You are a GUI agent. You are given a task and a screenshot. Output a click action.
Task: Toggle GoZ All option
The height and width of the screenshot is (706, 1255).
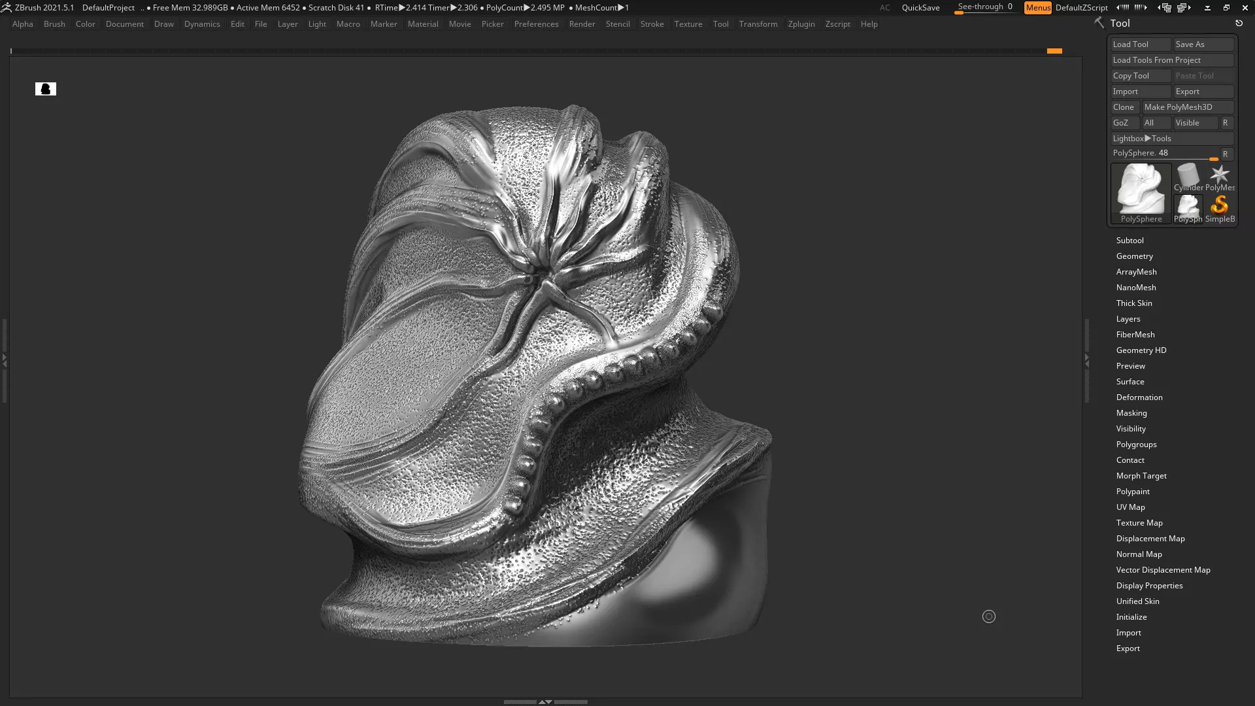click(1156, 123)
